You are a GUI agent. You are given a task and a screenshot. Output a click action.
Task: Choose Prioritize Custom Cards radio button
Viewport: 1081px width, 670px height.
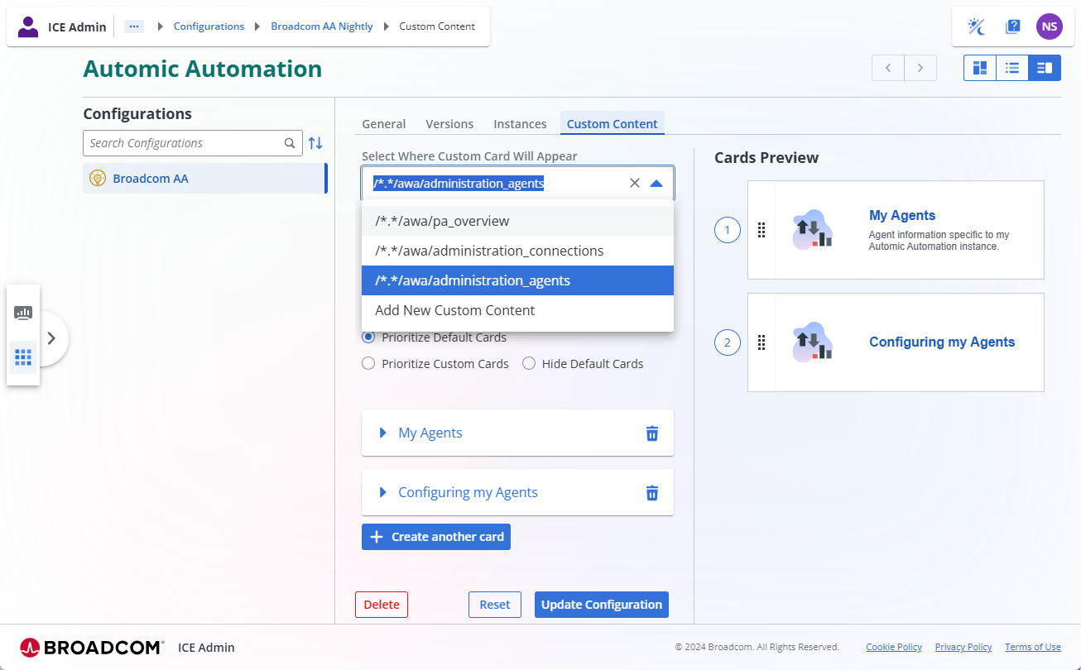click(369, 364)
